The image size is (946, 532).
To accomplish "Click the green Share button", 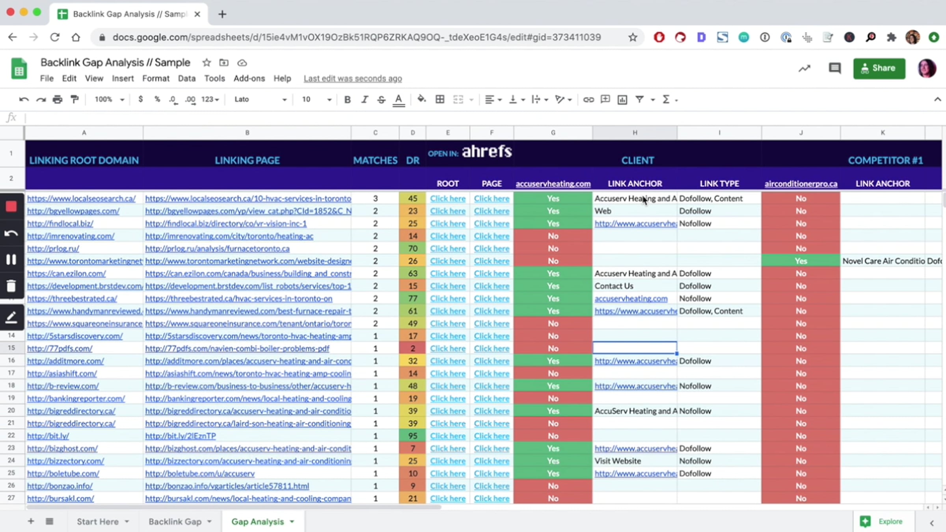I will pyautogui.click(x=879, y=68).
